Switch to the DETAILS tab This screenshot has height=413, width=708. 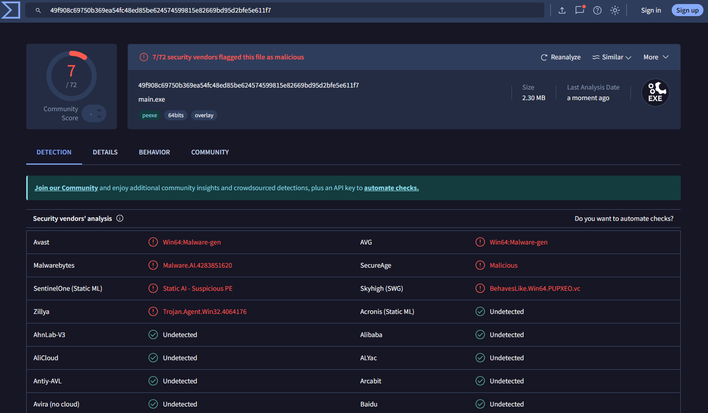pyautogui.click(x=105, y=152)
